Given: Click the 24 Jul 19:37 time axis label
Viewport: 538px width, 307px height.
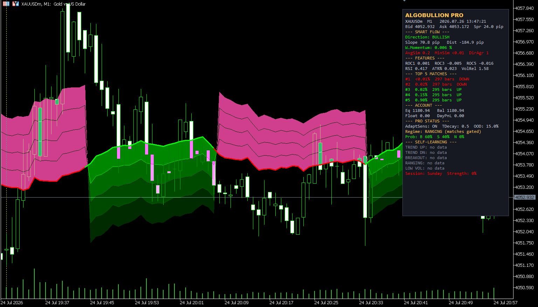Looking at the screenshot, I should (57, 303).
